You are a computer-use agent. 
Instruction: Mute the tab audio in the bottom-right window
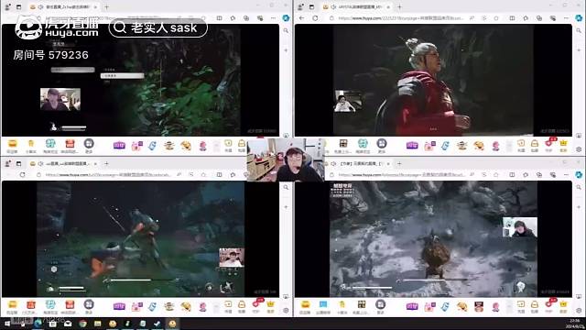tap(333, 164)
